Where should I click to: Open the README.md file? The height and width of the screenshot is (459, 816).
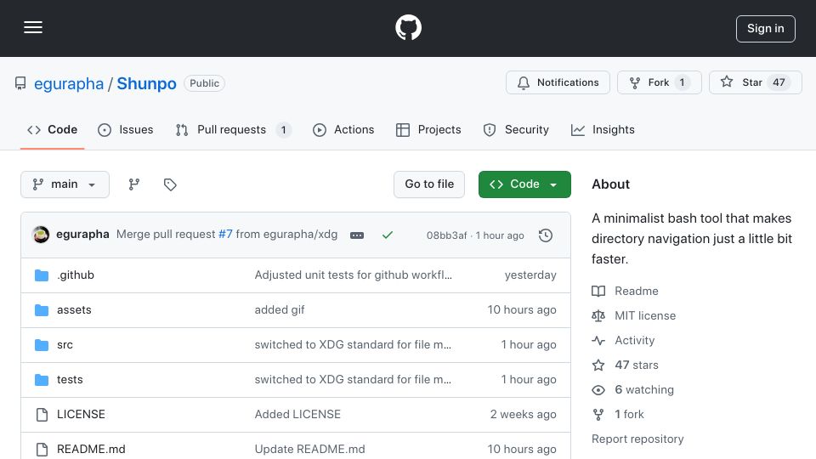coord(91,449)
